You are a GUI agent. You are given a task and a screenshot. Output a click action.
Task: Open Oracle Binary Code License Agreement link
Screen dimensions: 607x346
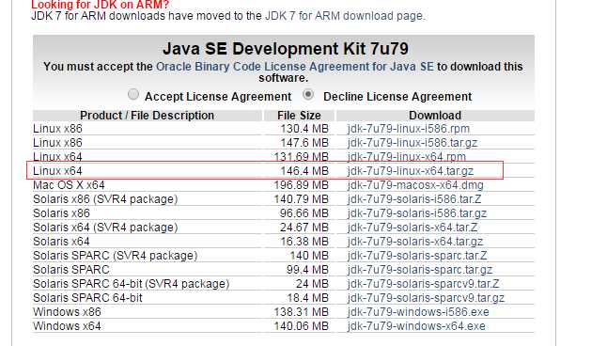pyautogui.click(x=295, y=67)
